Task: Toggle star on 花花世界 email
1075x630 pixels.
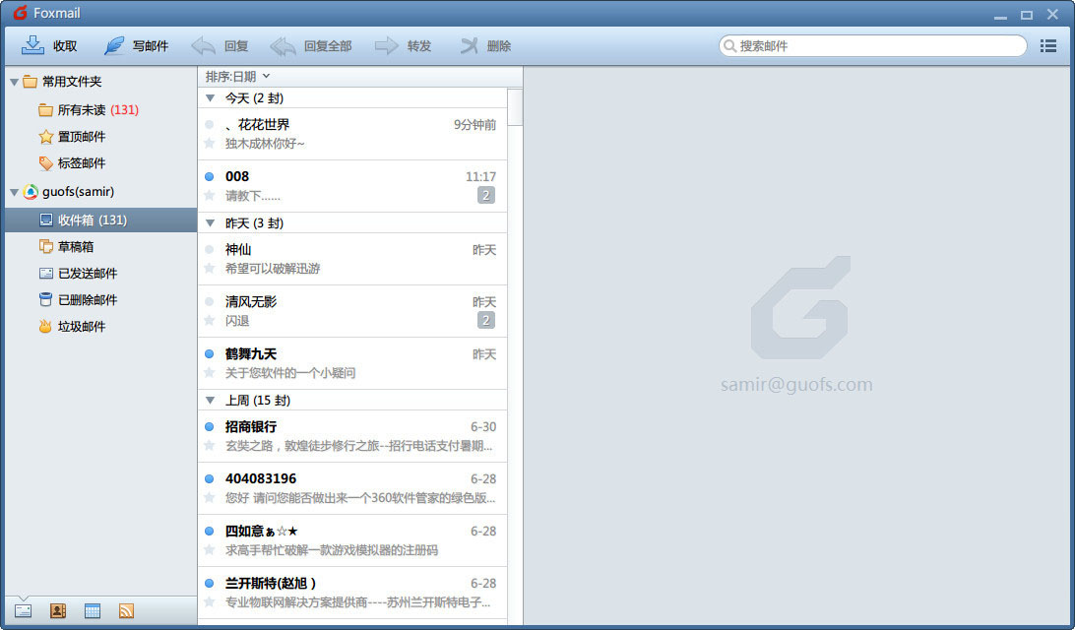Action: tap(210, 144)
